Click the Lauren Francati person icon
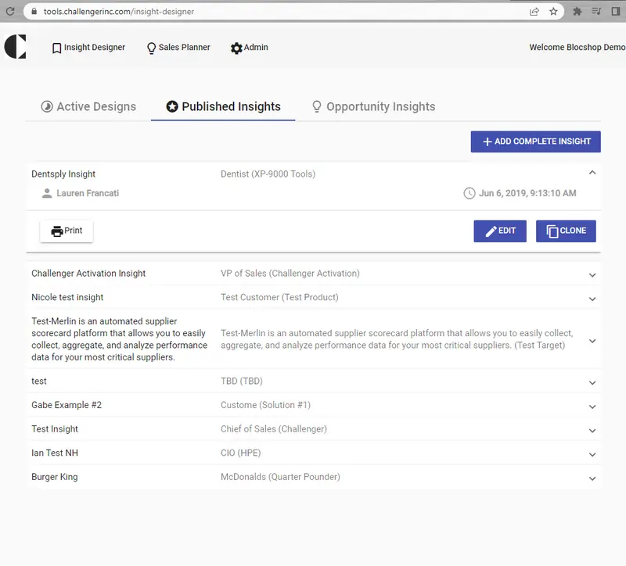 click(x=47, y=193)
